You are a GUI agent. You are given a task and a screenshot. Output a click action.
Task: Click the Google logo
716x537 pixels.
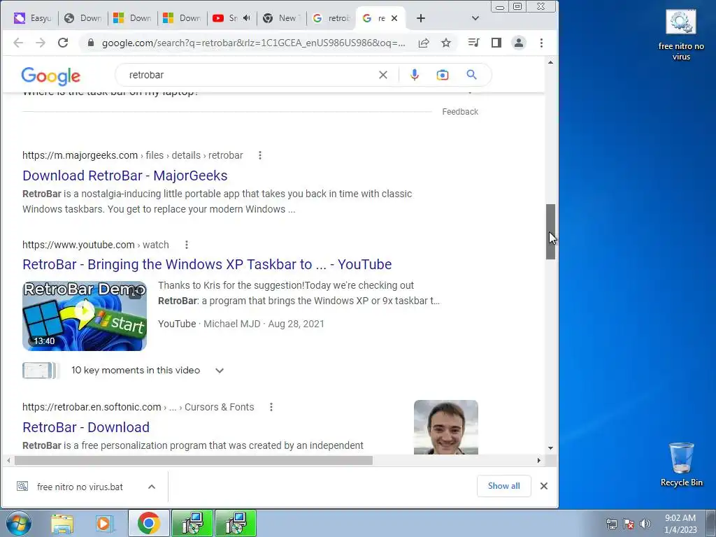tap(50, 76)
